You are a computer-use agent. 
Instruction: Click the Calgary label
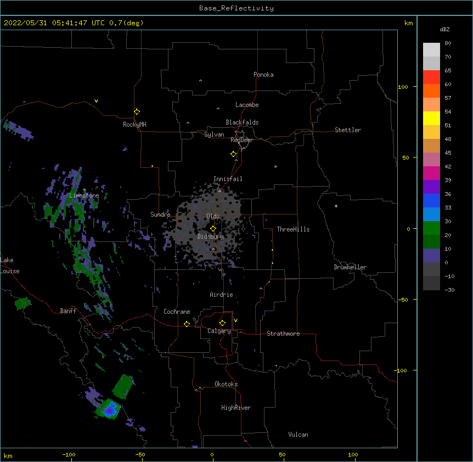219,331
